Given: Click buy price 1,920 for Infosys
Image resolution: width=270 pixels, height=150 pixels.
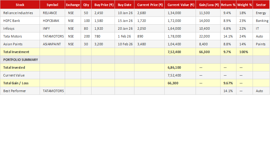Looking at the screenshot, I should click(x=103, y=28).
